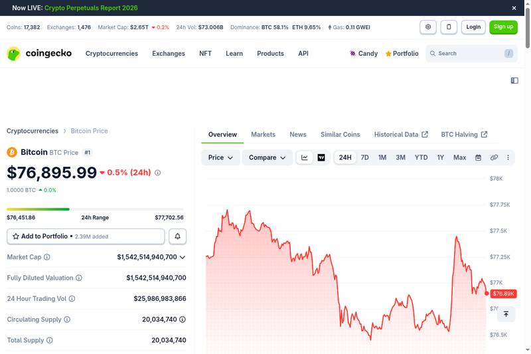Image resolution: width=531 pixels, height=354 pixels.
Task: Open Portfolio with star icon
Action: pos(402,54)
